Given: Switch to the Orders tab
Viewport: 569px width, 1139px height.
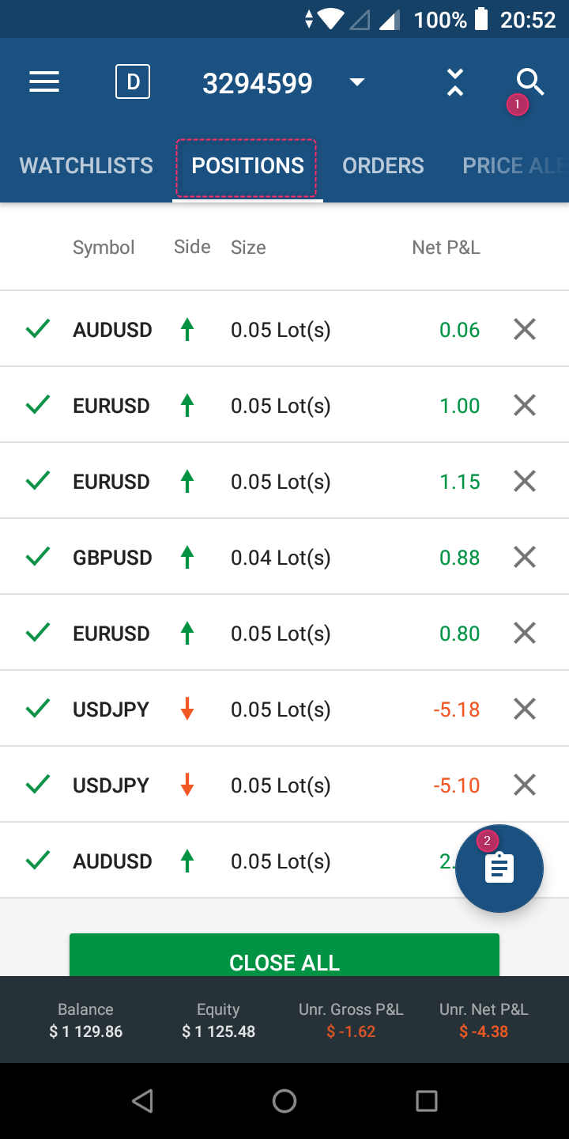Looking at the screenshot, I should pyautogui.click(x=383, y=166).
